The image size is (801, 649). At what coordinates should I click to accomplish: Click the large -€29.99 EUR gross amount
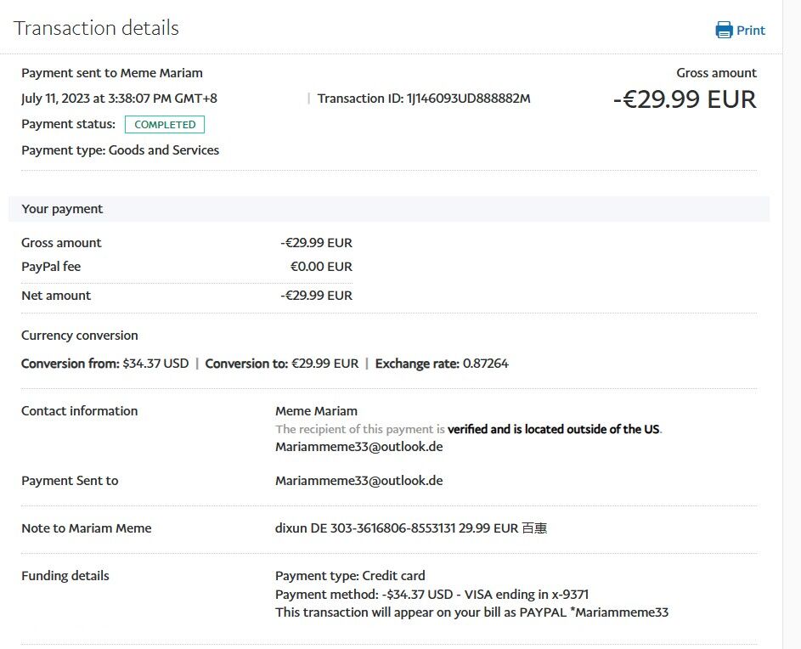(x=684, y=99)
